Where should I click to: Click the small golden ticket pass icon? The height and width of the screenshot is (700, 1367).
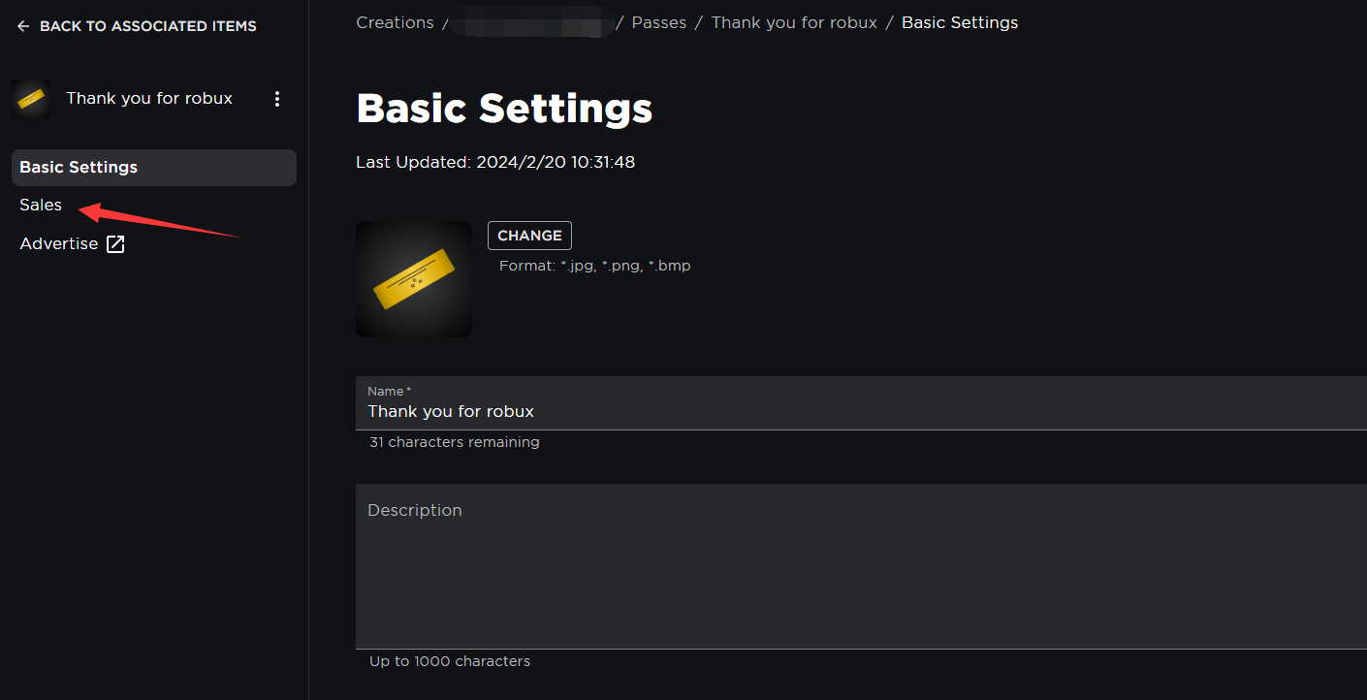click(x=31, y=99)
